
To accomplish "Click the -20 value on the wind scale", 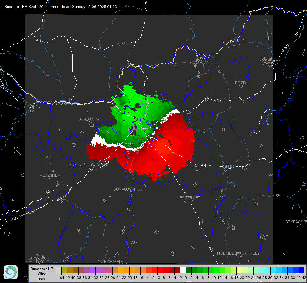I will [129, 278].
